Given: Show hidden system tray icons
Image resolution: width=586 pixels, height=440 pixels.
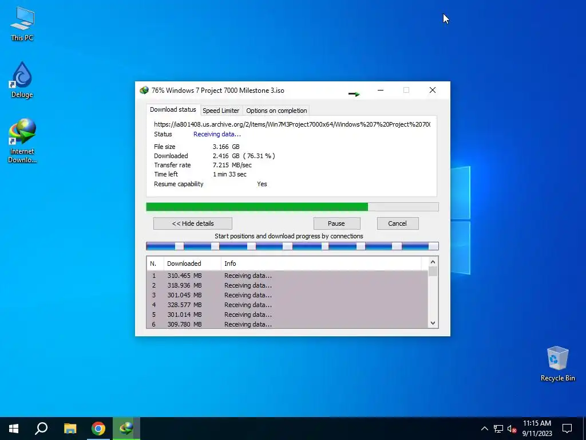Looking at the screenshot, I should click(484, 429).
